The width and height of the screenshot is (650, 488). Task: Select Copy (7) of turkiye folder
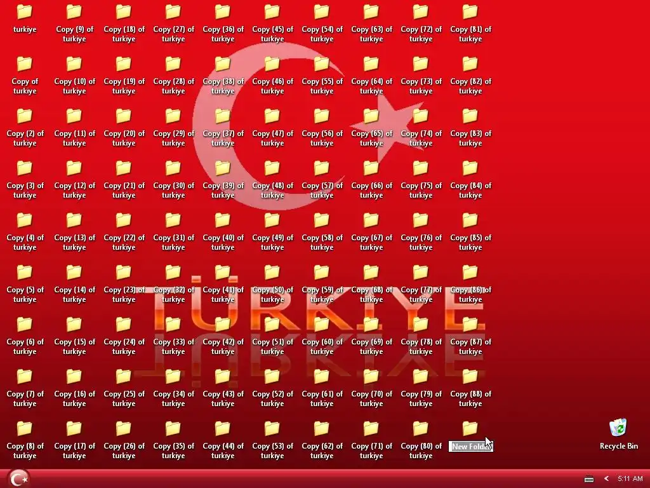[x=25, y=376]
